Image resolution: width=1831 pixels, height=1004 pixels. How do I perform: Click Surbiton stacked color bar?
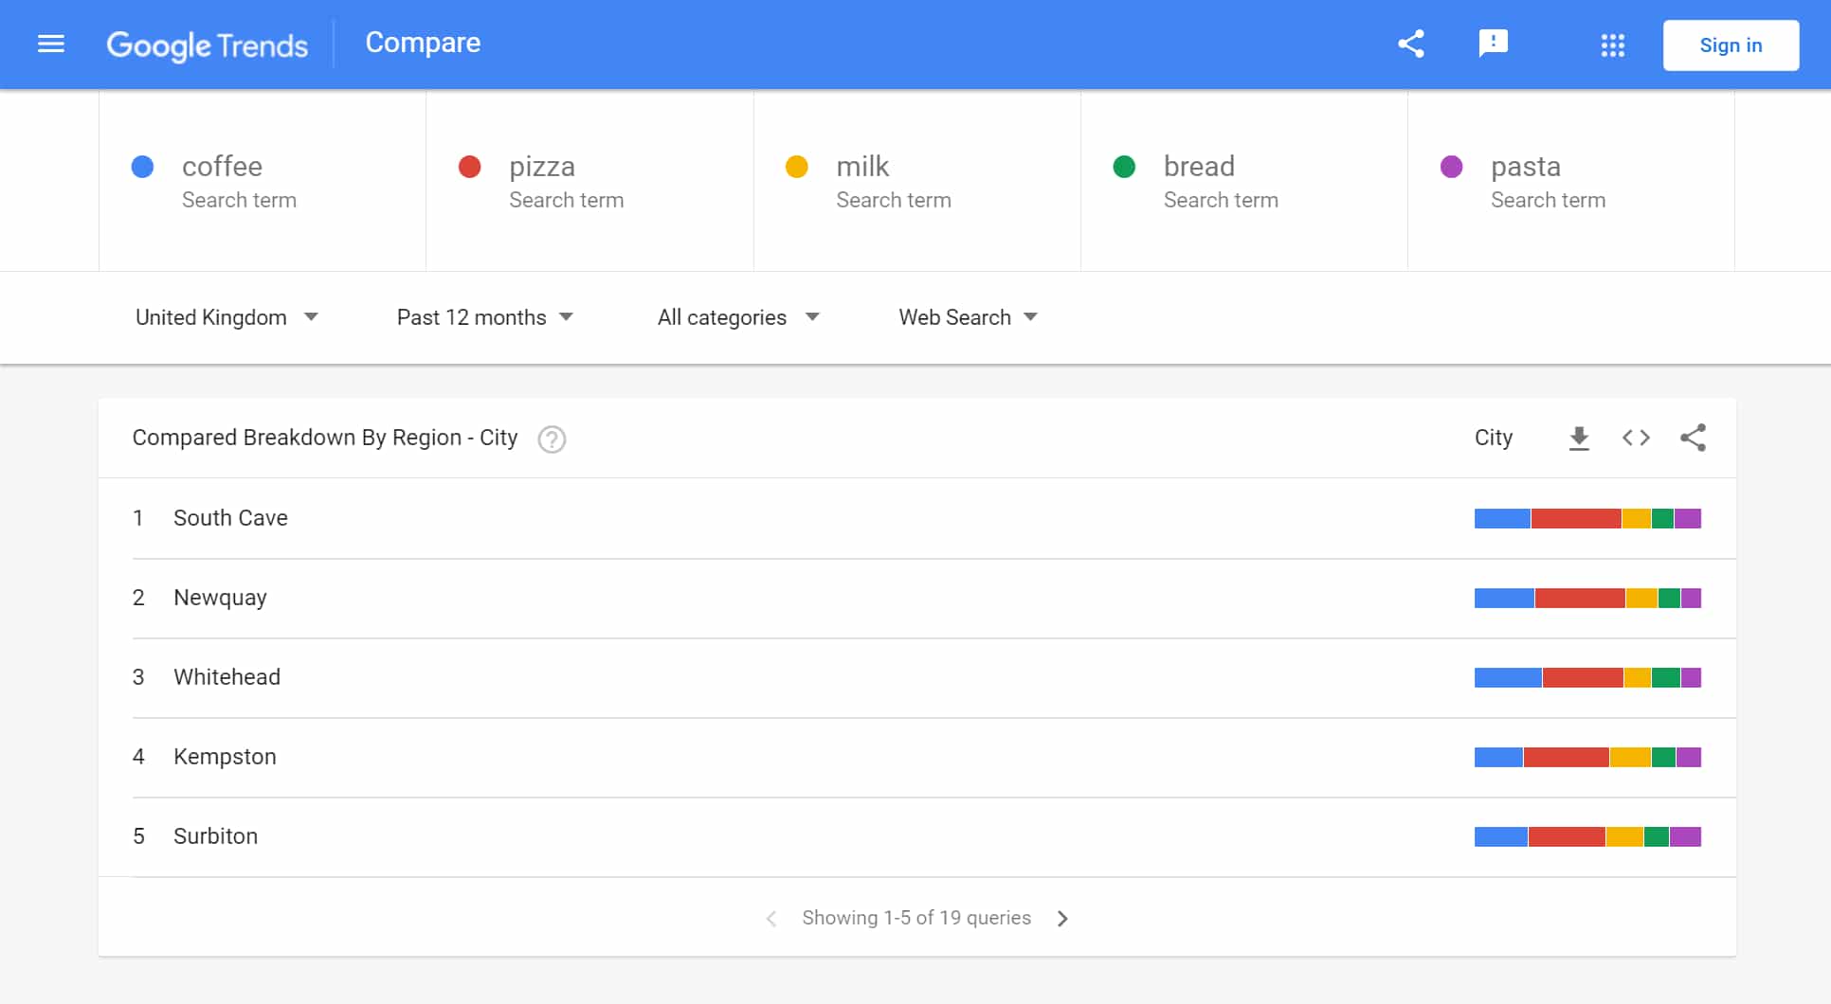(x=1587, y=836)
